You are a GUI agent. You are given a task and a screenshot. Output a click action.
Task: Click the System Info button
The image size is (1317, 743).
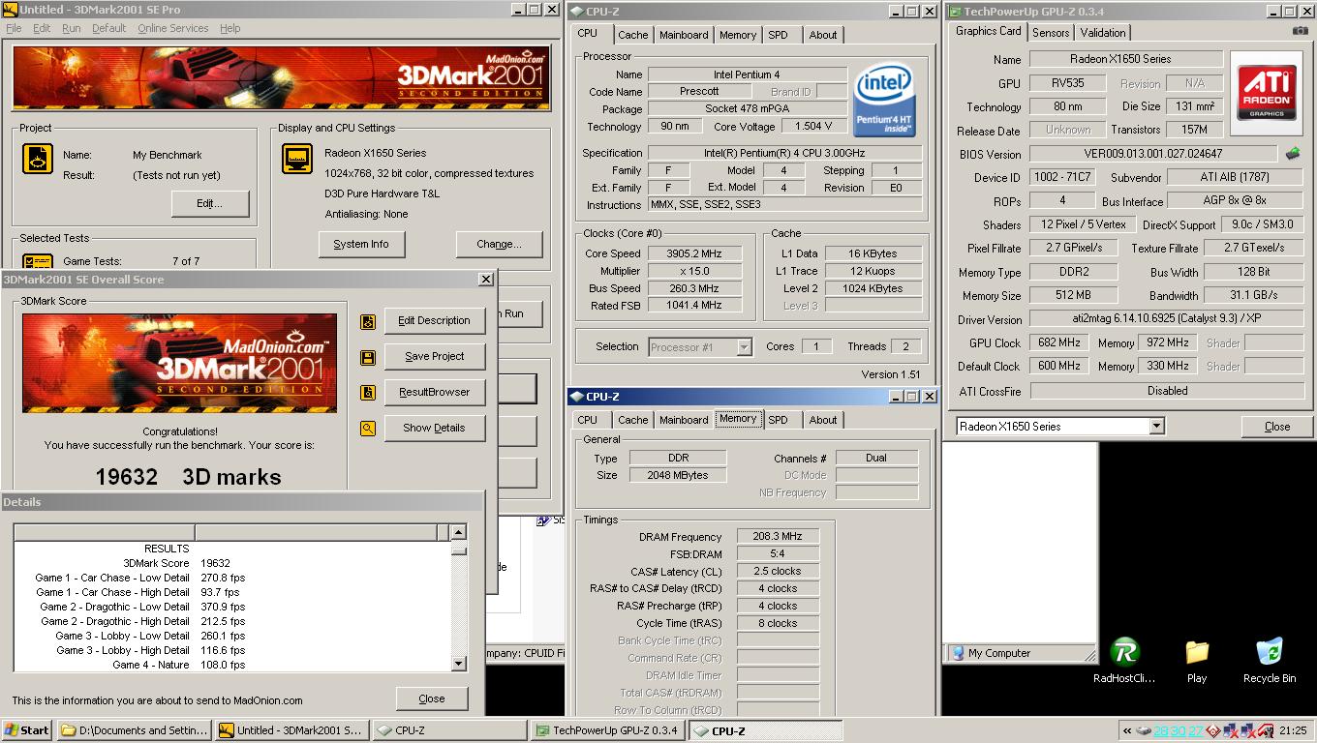pyautogui.click(x=361, y=245)
